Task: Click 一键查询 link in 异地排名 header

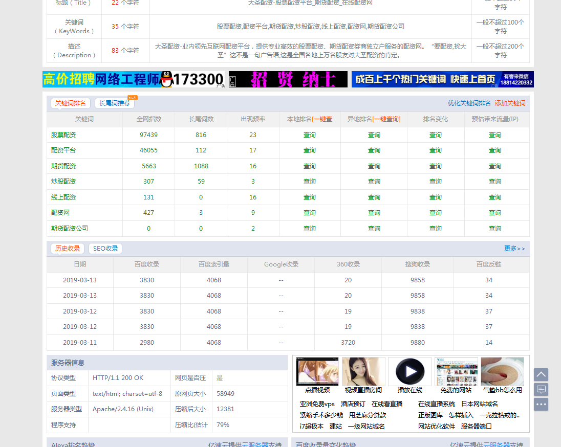Action: tap(386, 119)
